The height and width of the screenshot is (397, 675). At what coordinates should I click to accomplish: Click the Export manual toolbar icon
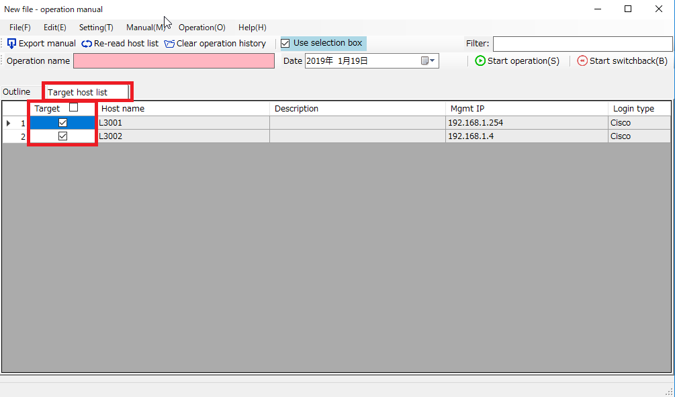tap(11, 44)
